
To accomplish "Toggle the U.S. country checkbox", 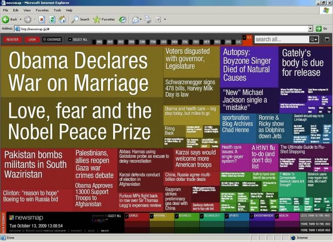I will (244, 37).
